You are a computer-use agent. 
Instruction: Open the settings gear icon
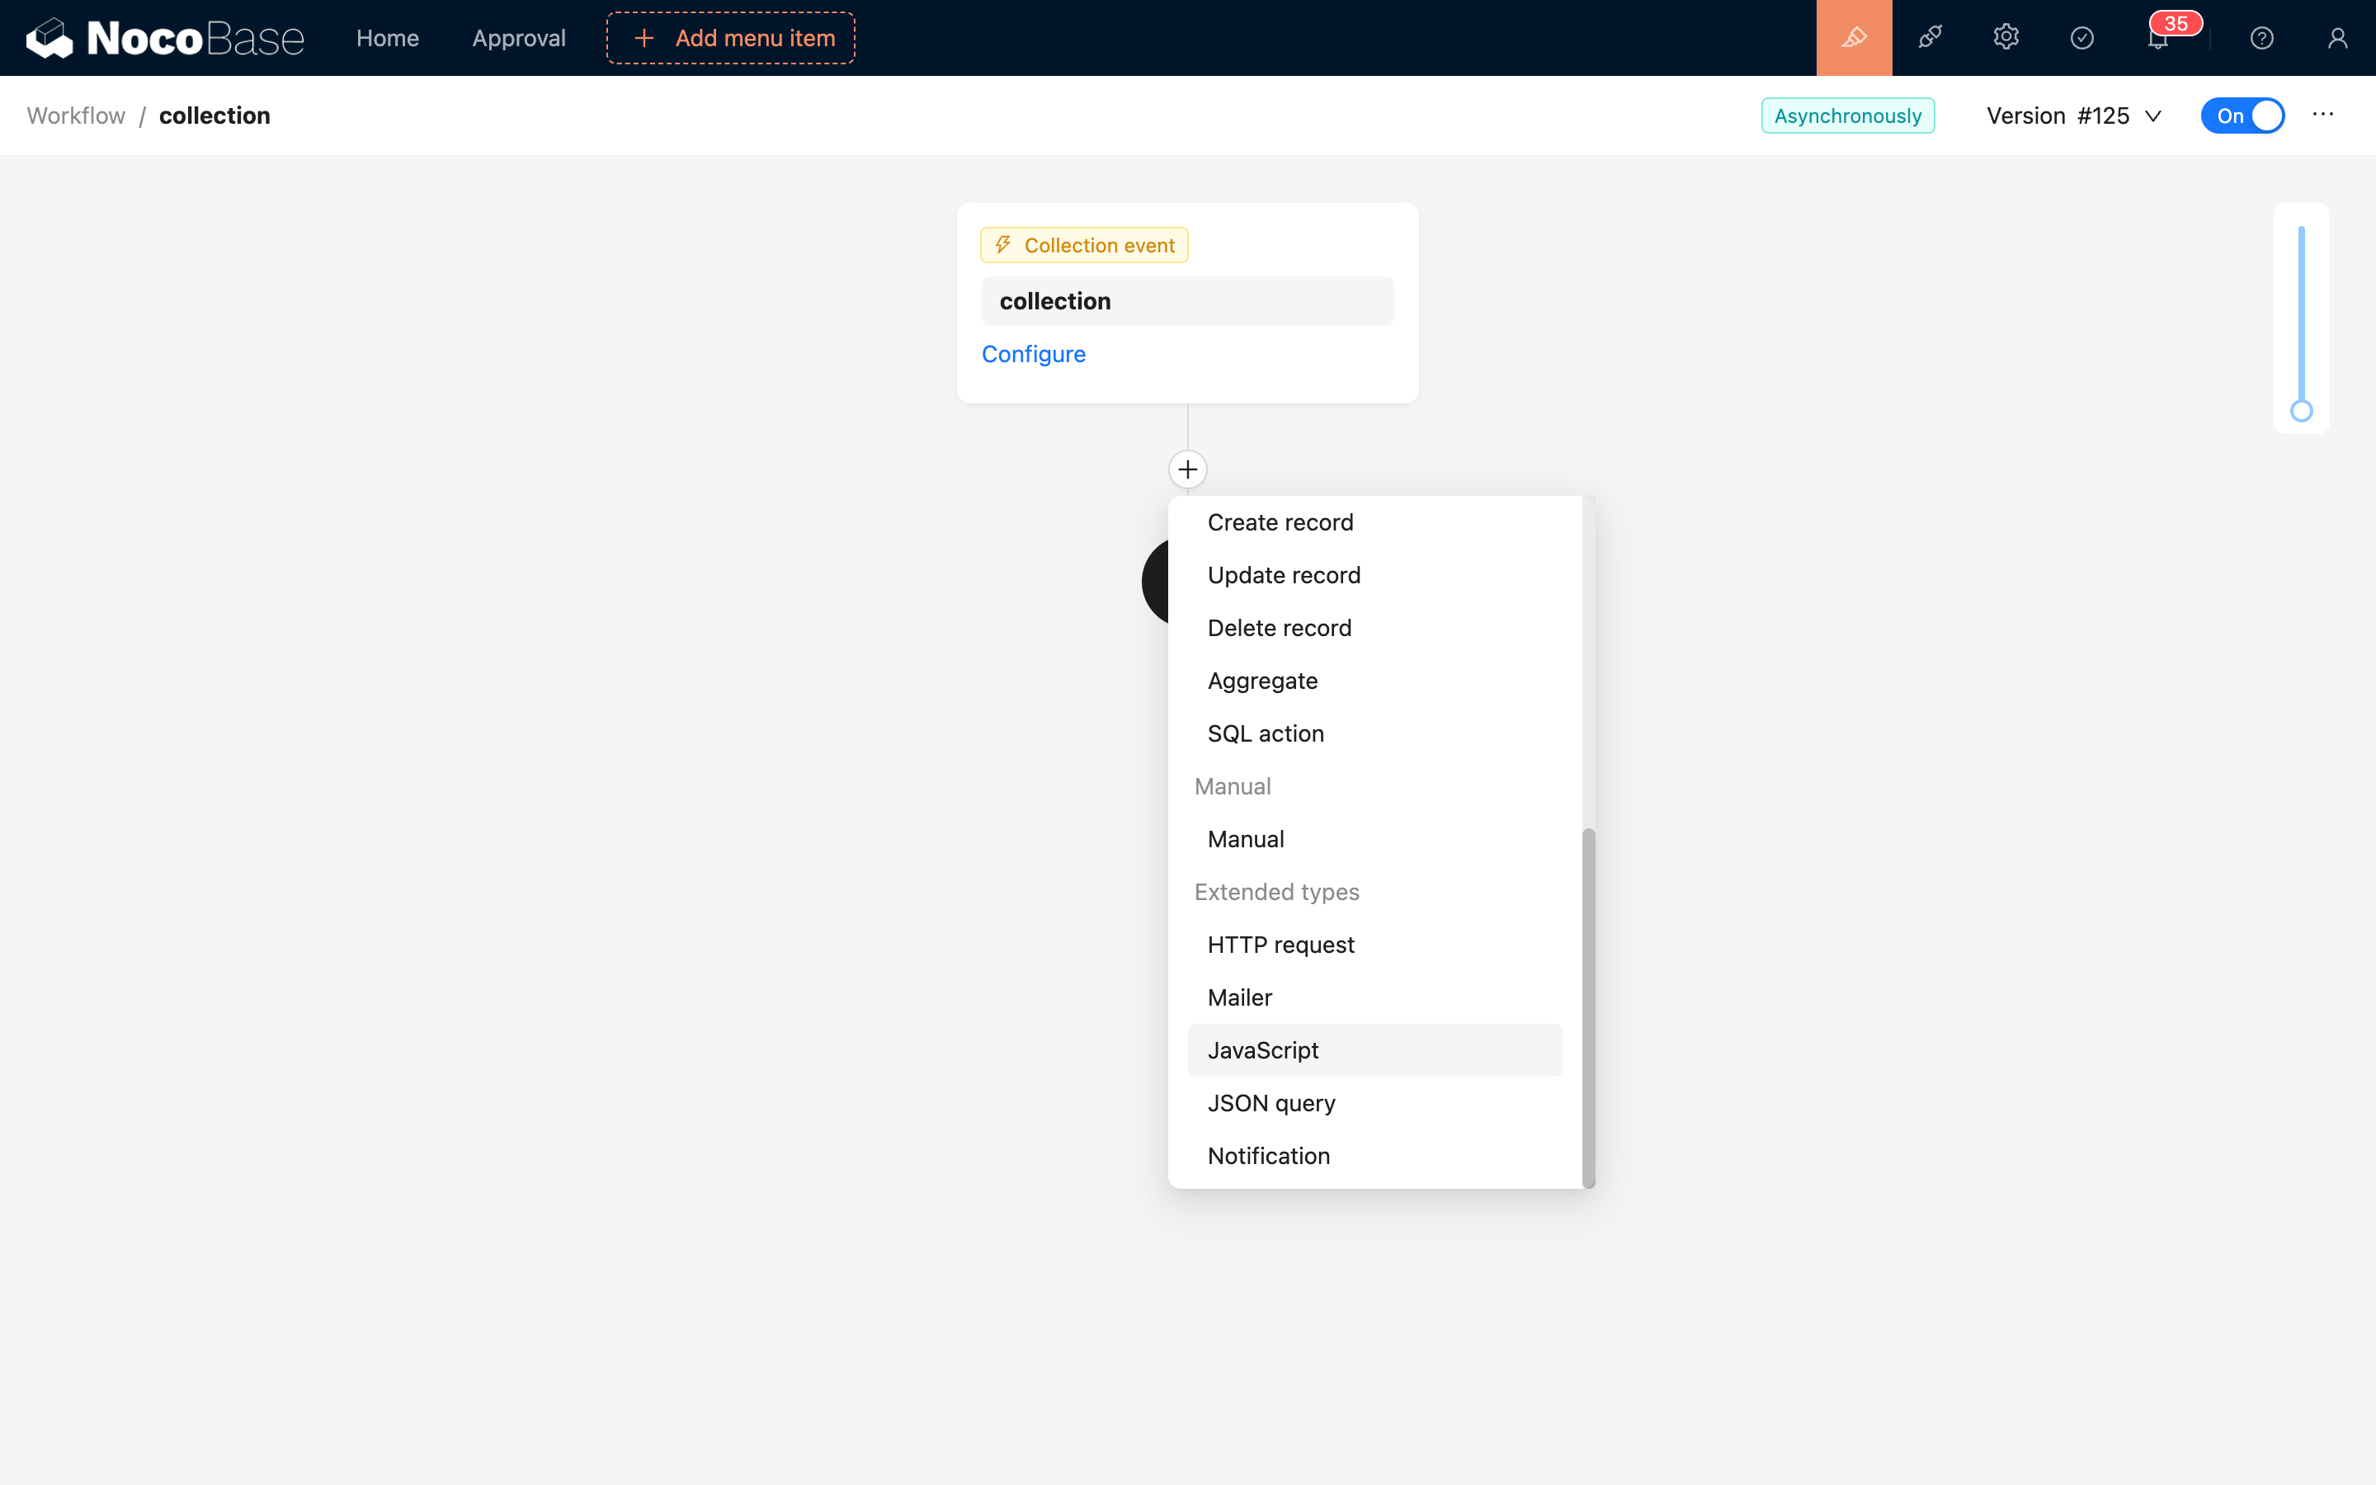(2006, 38)
